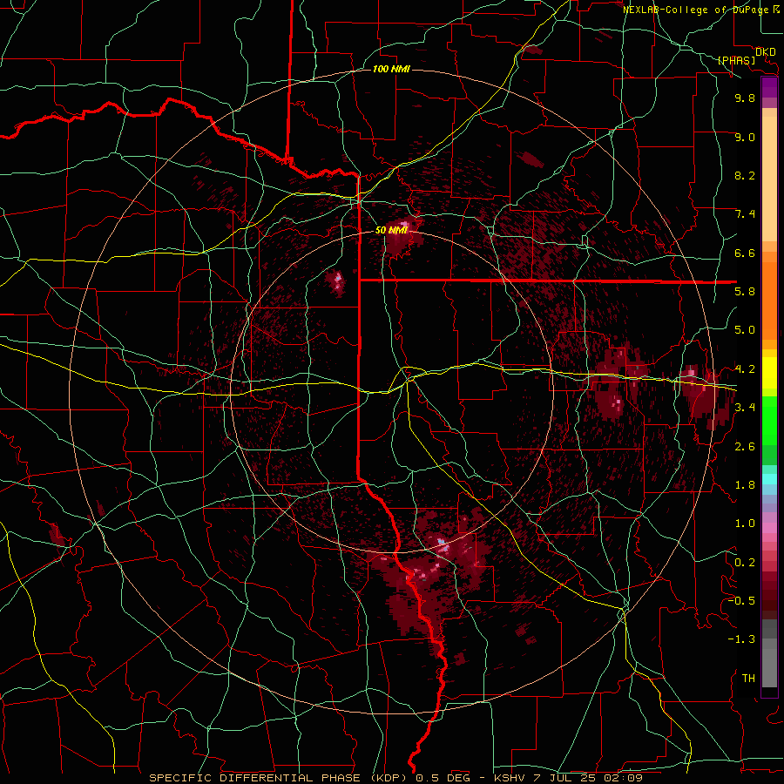Click the 2.6 scale value

point(745,446)
